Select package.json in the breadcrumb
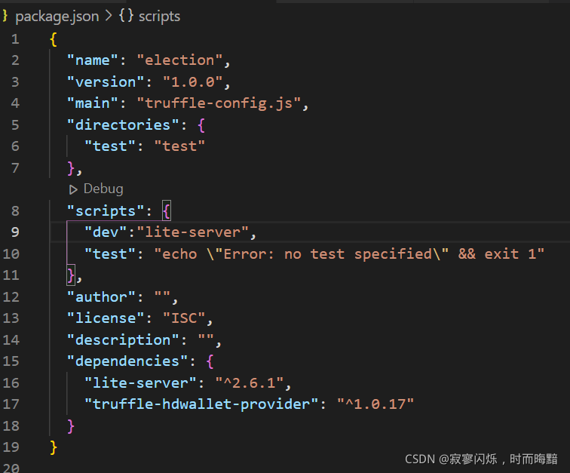 57,17
